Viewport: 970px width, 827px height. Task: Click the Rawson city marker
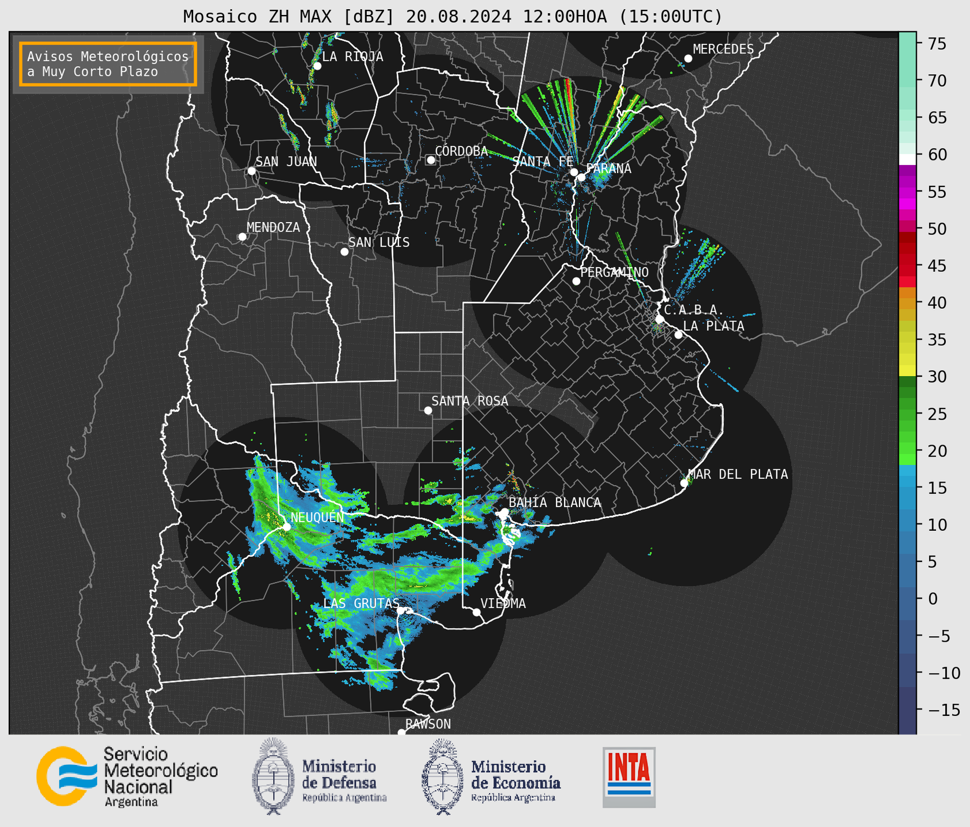pos(401,732)
